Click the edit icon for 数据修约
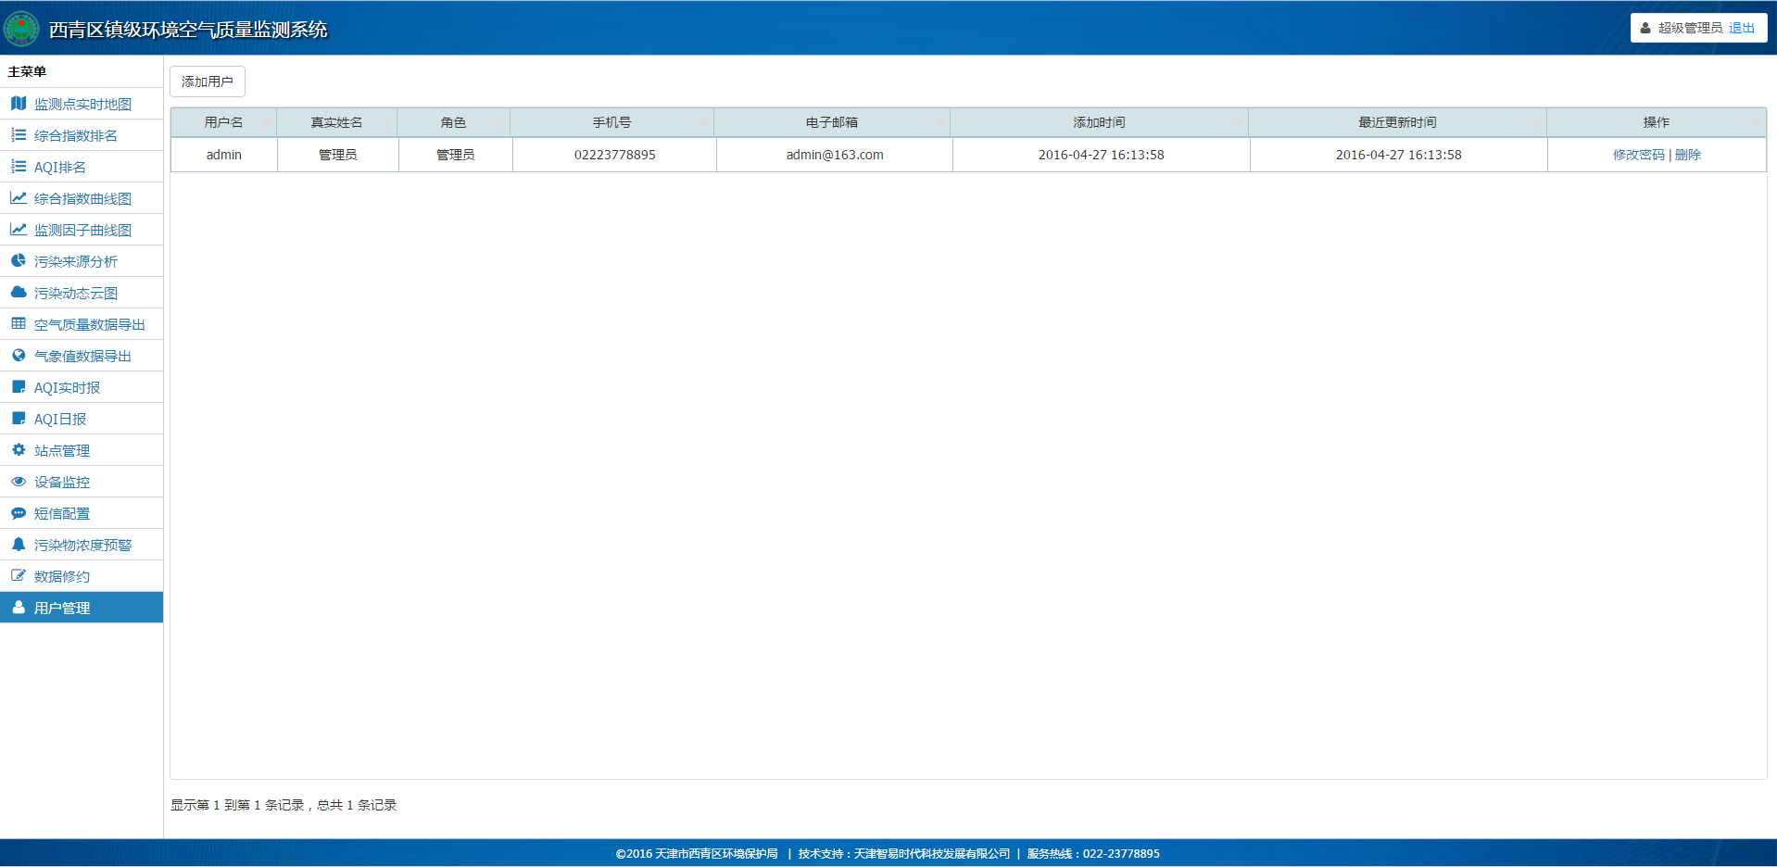1777x867 pixels. [x=19, y=576]
